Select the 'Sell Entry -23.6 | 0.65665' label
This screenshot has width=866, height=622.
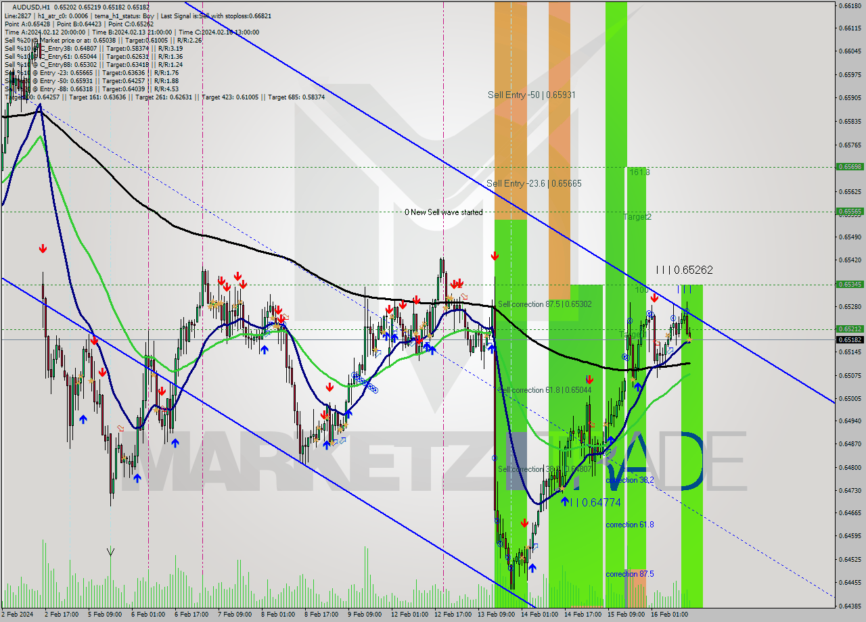[534, 183]
